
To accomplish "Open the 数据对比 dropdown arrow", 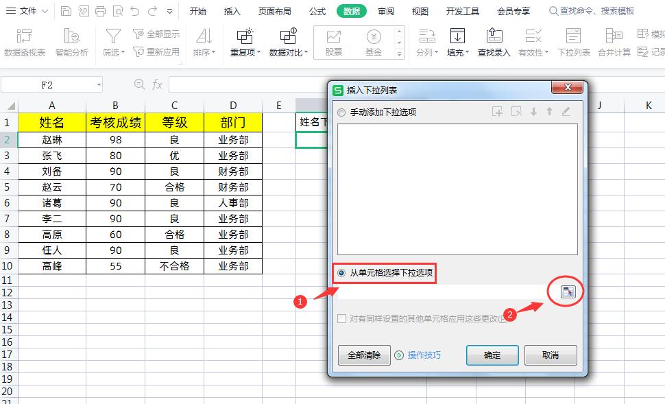I will pos(306,53).
